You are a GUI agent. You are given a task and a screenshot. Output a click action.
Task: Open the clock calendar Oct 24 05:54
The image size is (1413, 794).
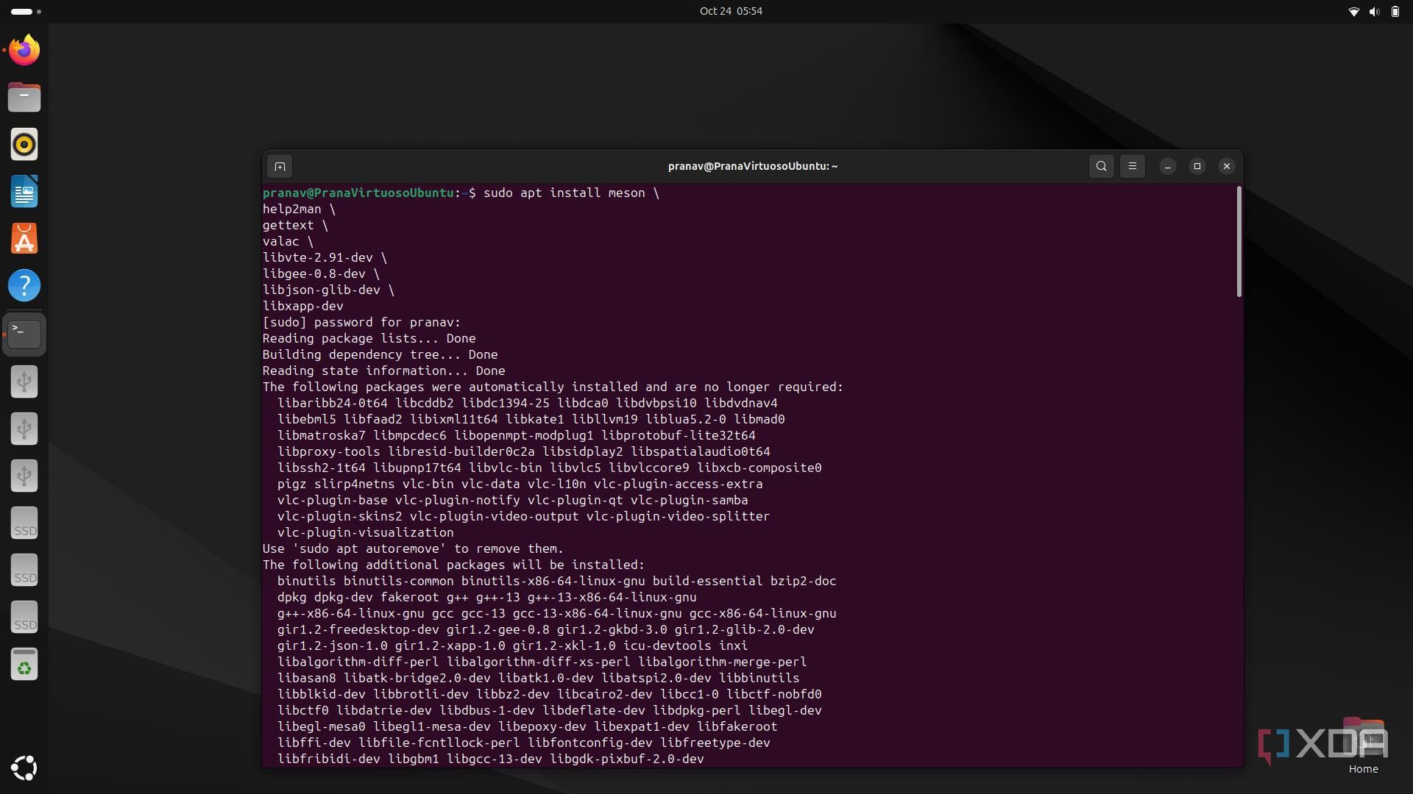731,11
